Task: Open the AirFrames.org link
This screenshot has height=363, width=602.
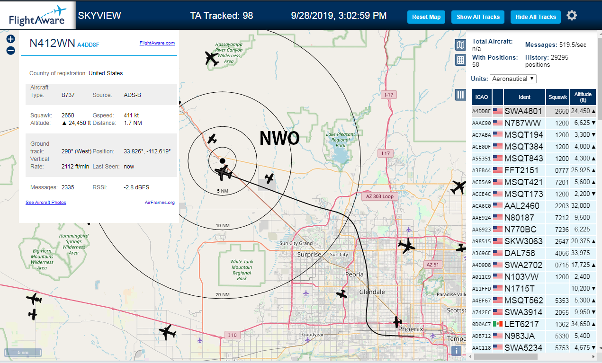Action: (x=160, y=203)
